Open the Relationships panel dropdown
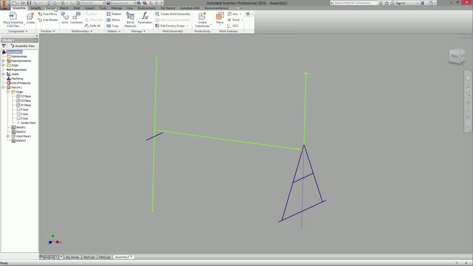The image size is (473, 266). pyautogui.click(x=82, y=31)
